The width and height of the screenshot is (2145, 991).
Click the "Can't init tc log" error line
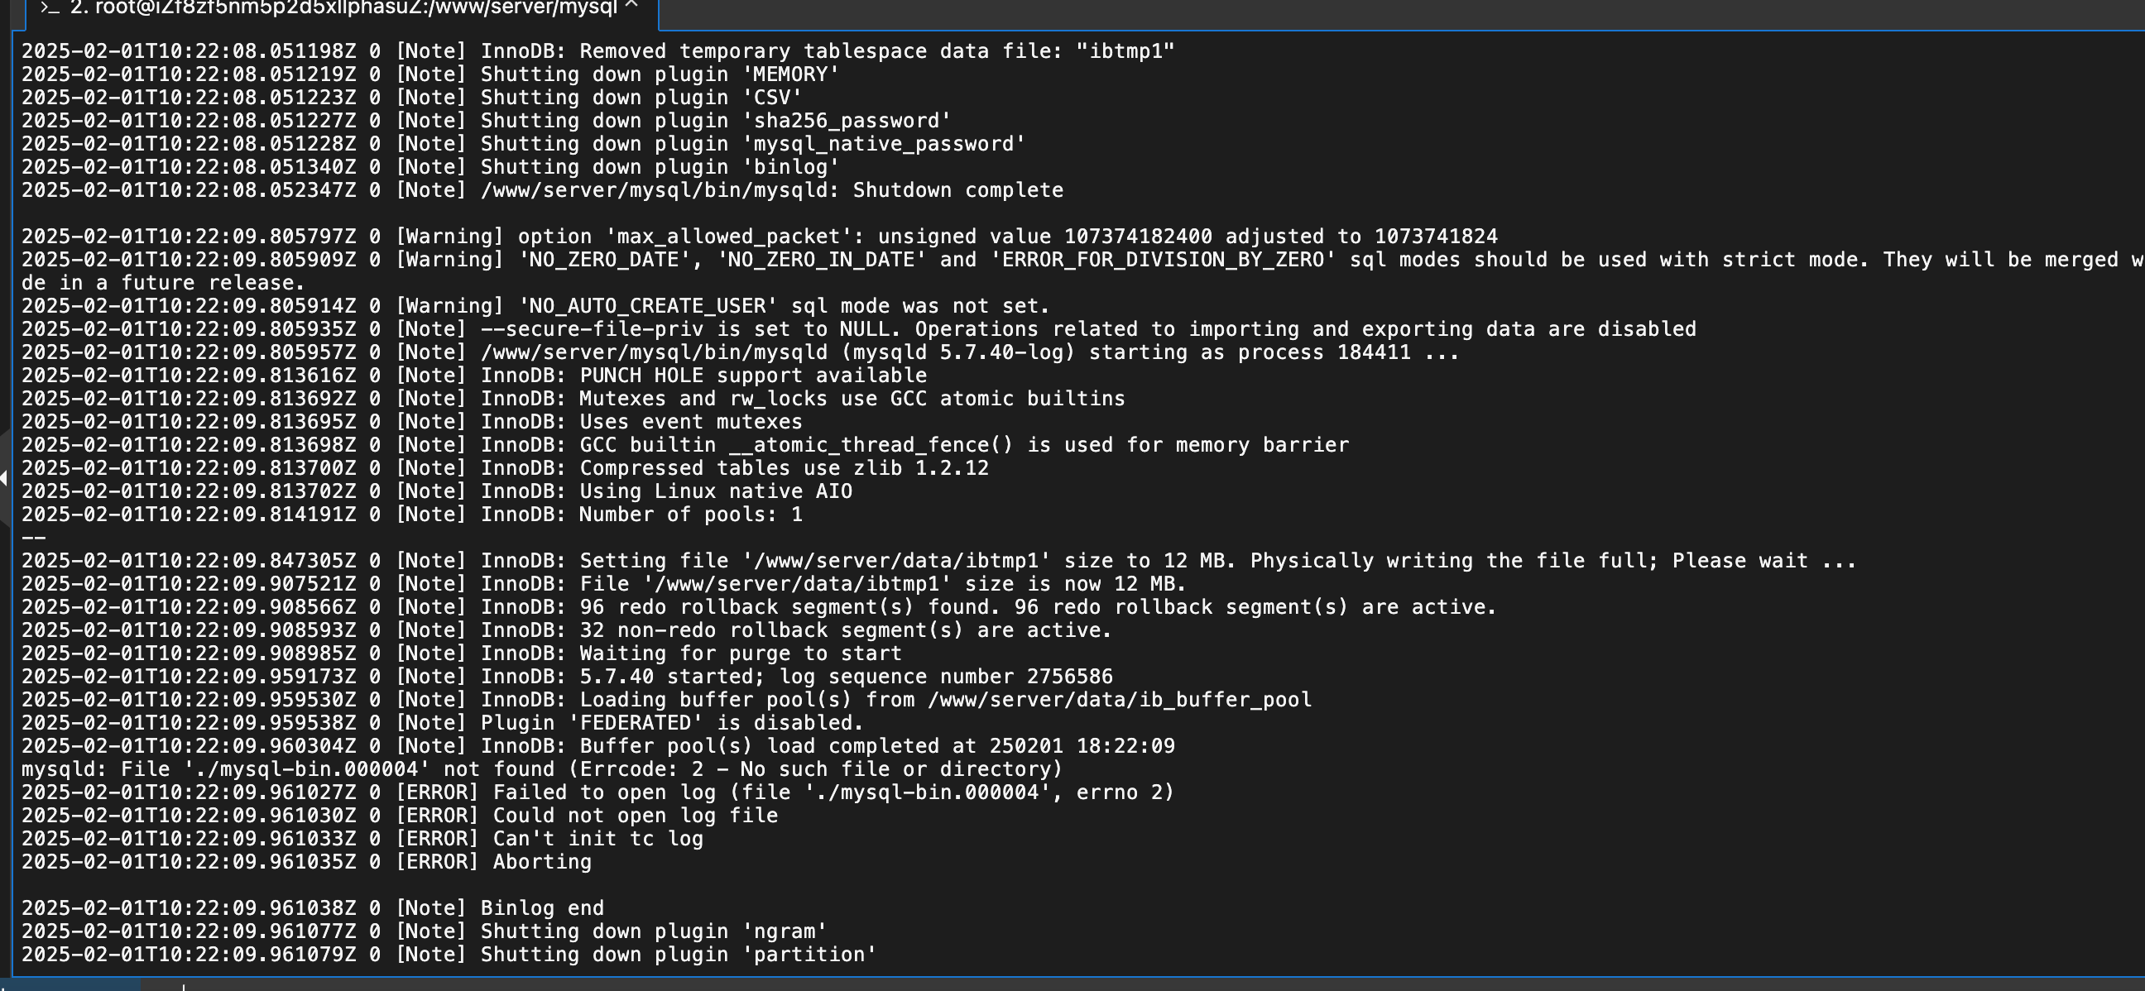coord(362,839)
